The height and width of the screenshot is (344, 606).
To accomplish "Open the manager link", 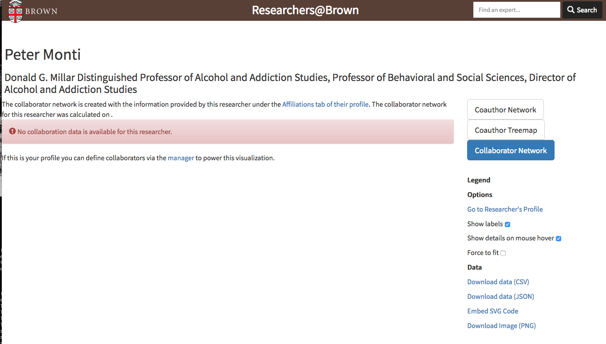I will tap(181, 158).
